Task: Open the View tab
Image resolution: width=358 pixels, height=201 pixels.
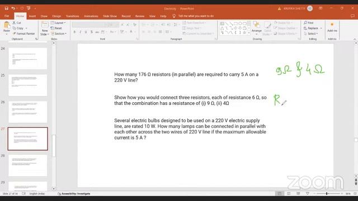Action: (152, 16)
